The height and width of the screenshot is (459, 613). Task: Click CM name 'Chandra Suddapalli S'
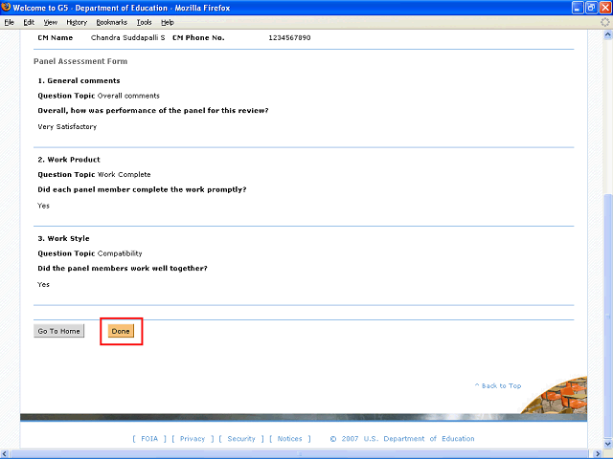click(127, 38)
